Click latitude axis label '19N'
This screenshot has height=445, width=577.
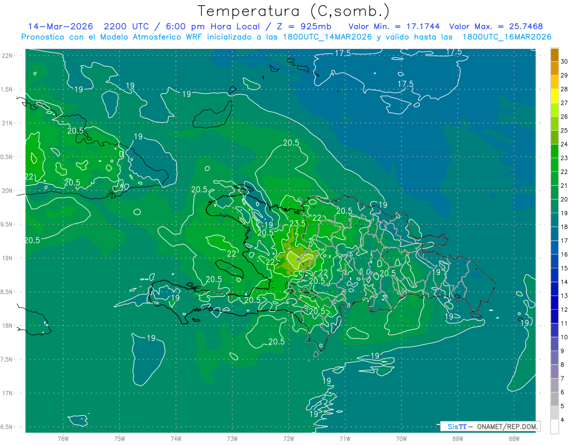(x=7, y=258)
